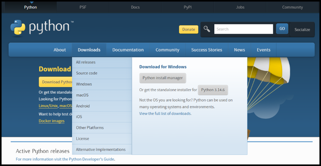Open the About menu
The height and width of the screenshot is (166, 321).
(60, 50)
